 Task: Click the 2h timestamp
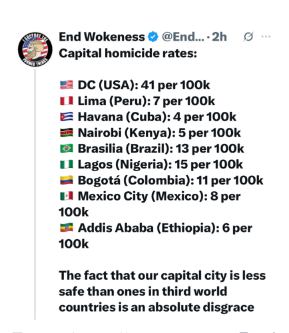(219, 37)
